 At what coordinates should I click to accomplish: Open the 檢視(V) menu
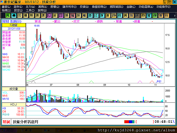click(6, 10)
